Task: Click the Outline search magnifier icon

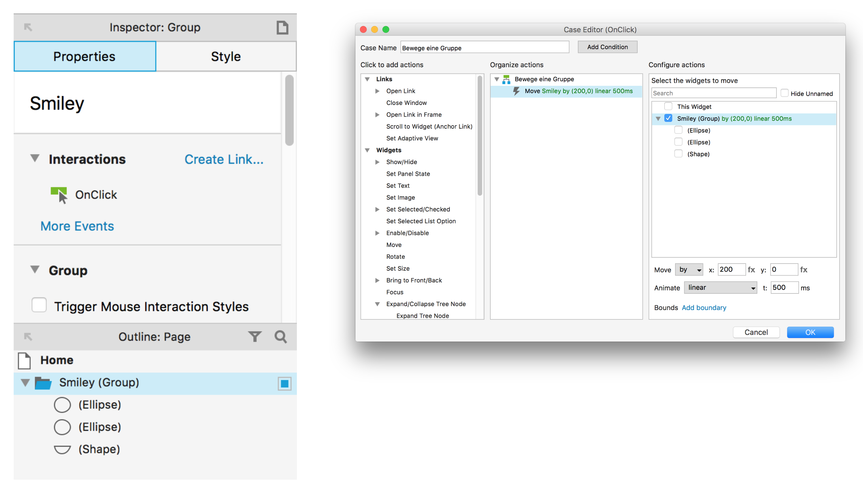Action: [281, 337]
